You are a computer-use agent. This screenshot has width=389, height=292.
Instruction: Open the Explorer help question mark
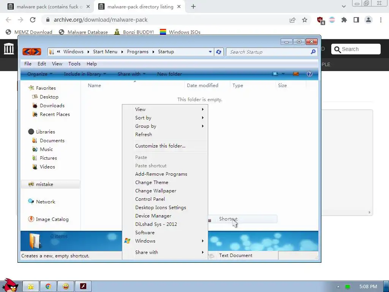[x=309, y=74]
